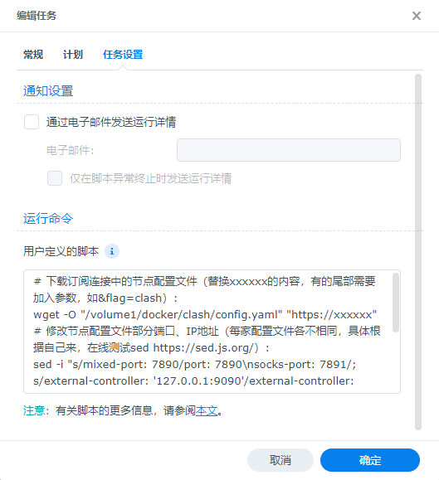Click the script info icon
This screenshot has height=480, width=439.
click(112, 251)
